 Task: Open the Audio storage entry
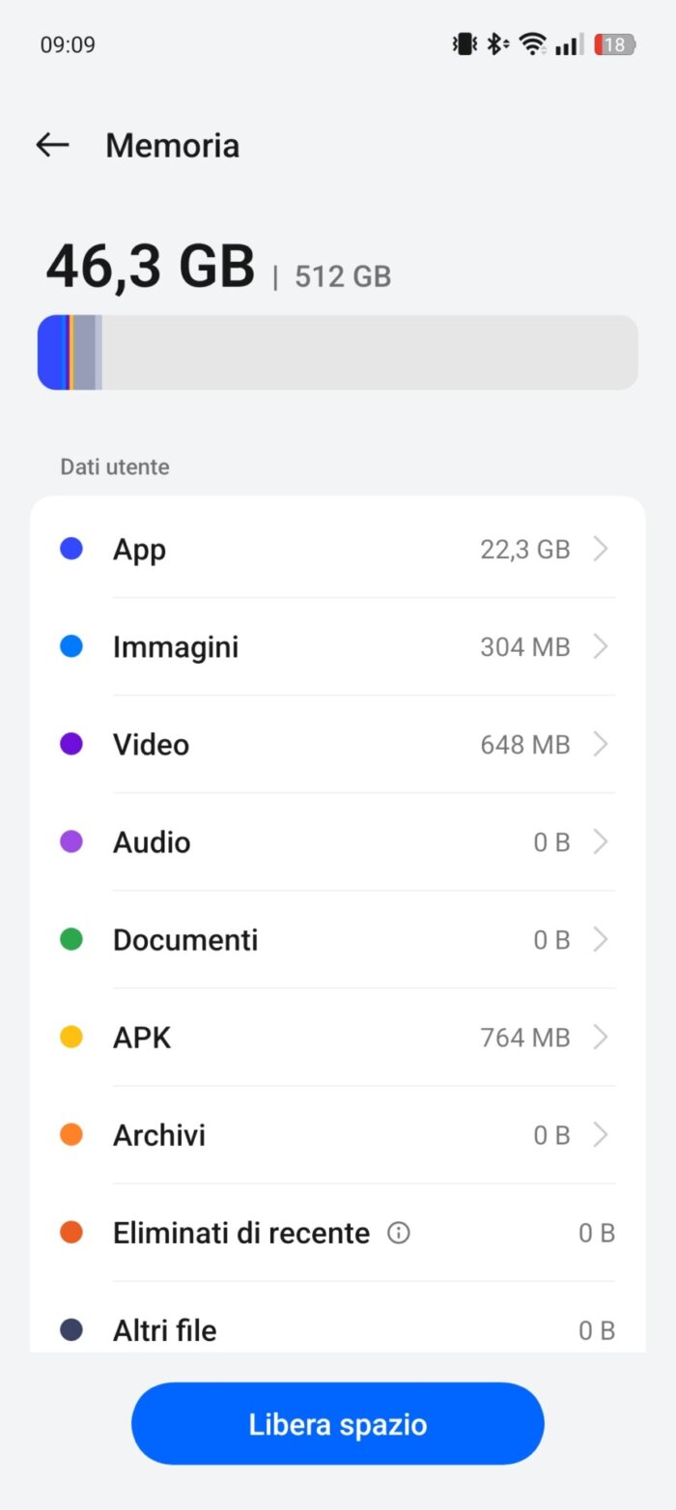[x=338, y=842]
